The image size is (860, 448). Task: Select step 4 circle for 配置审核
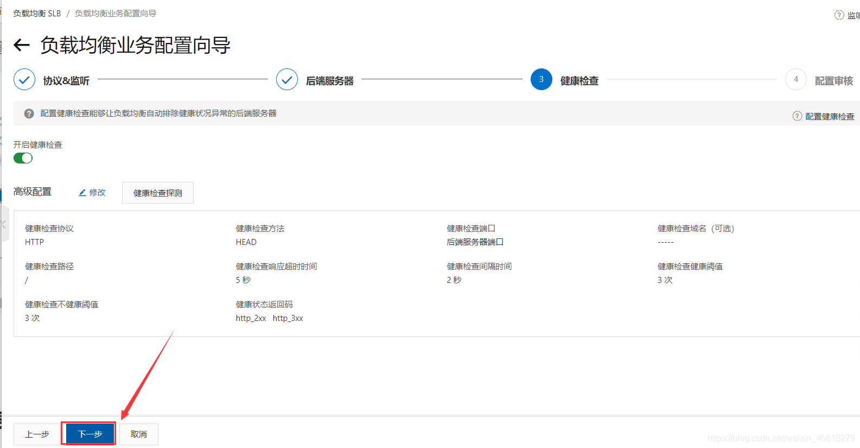point(796,79)
